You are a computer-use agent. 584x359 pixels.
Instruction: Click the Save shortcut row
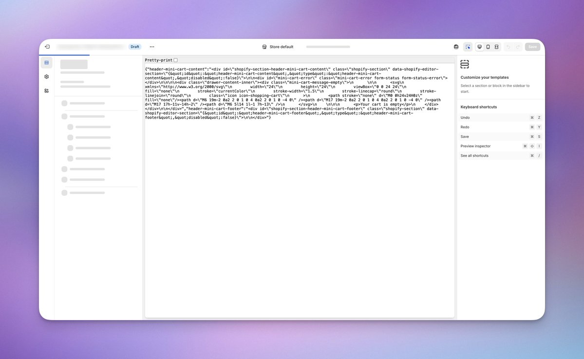501,137
